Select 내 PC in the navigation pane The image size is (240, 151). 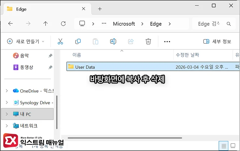[x=27, y=114]
